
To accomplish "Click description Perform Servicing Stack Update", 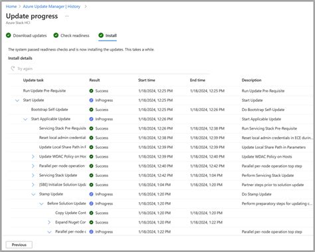I will tap(268, 176).
